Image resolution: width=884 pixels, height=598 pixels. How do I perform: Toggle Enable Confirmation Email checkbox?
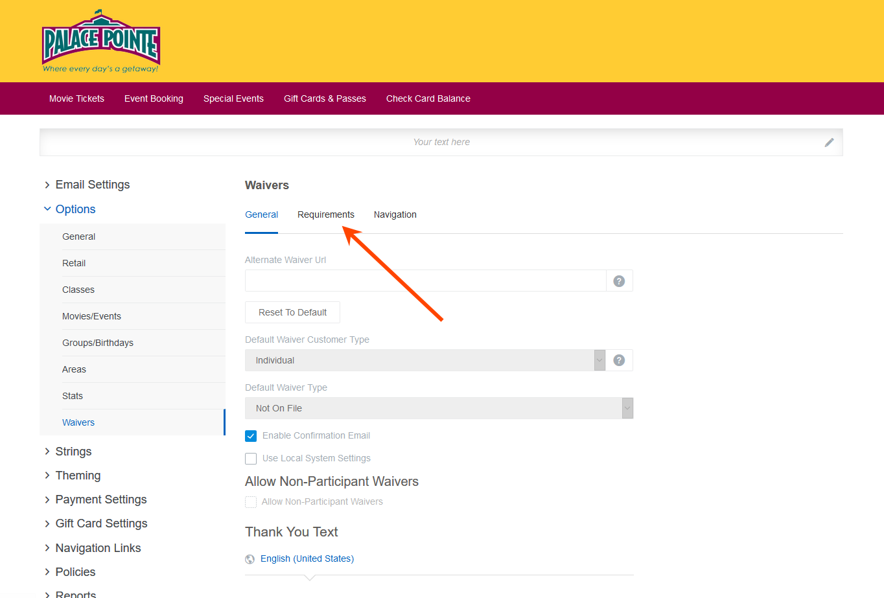[x=251, y=436]
